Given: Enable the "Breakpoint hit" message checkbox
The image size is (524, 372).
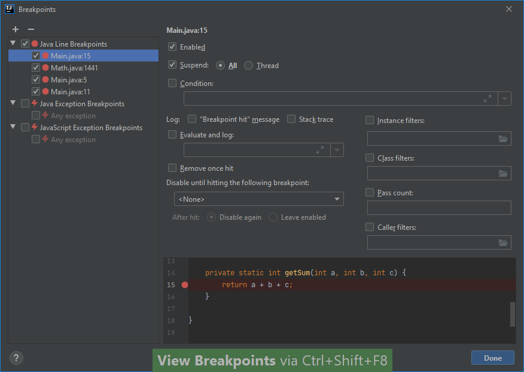Looking at the screenshot, I should (192, 119).
